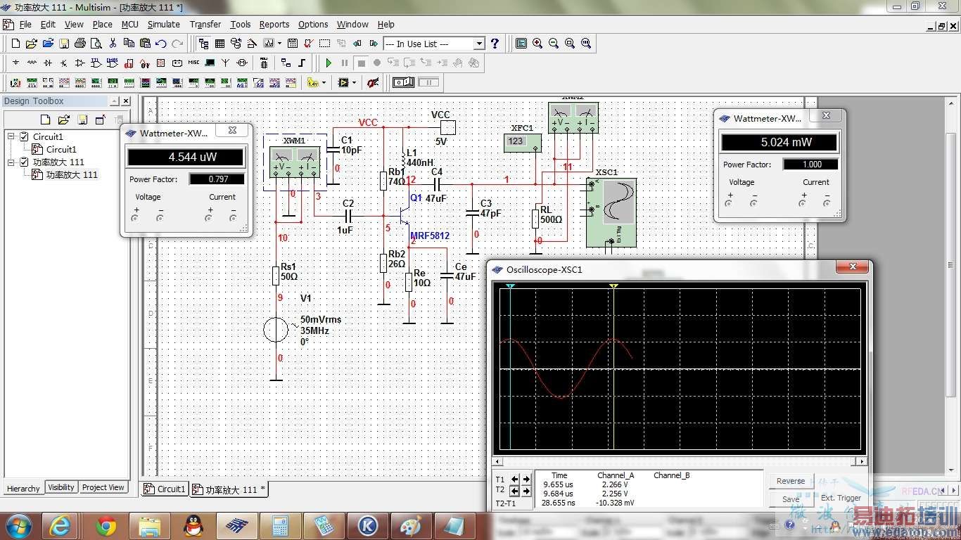The width and height of the screenshot is (961, 540).
Task: Open the In Use List dropdown
Action: click(479, 44)
